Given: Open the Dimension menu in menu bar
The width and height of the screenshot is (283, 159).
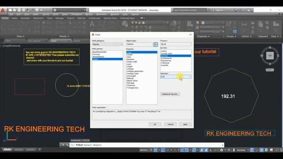Looking at the screenshot, I should click(x=76, y=14).
